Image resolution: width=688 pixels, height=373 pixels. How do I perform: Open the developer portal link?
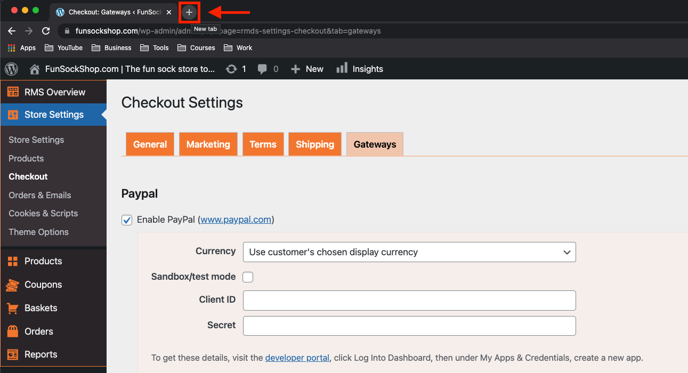tap(297, 358)
